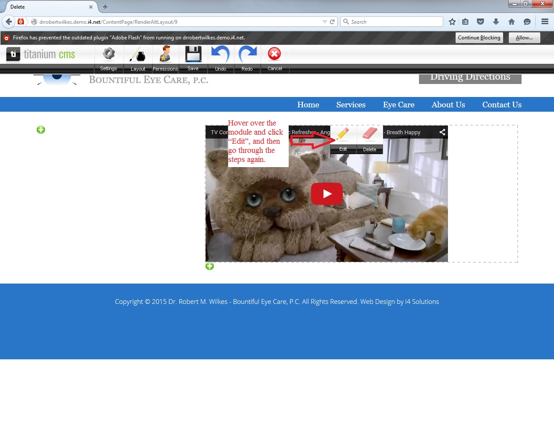Go to the Contact Us menu item
This screenshot has width=554, height=426.
(502, 105)
